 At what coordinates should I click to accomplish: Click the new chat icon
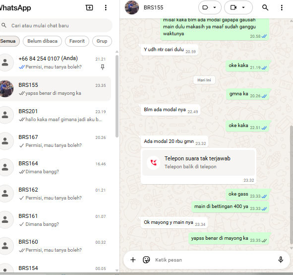[x=89, y=7]
